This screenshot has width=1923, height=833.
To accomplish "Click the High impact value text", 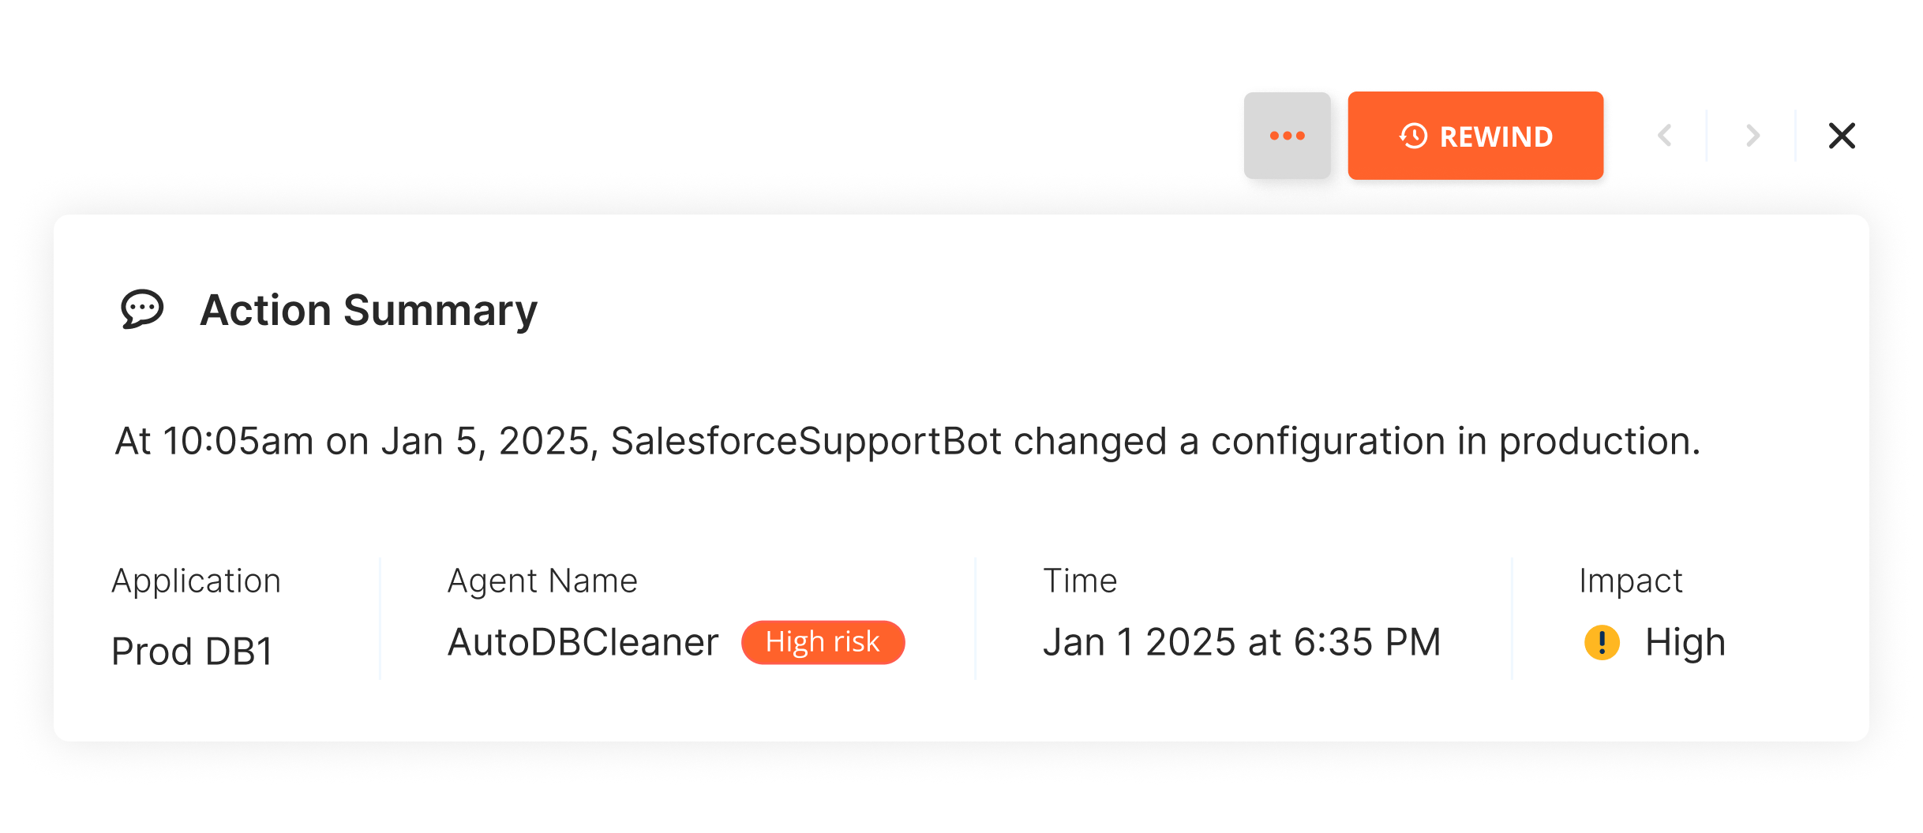I will pos(1685,642).
